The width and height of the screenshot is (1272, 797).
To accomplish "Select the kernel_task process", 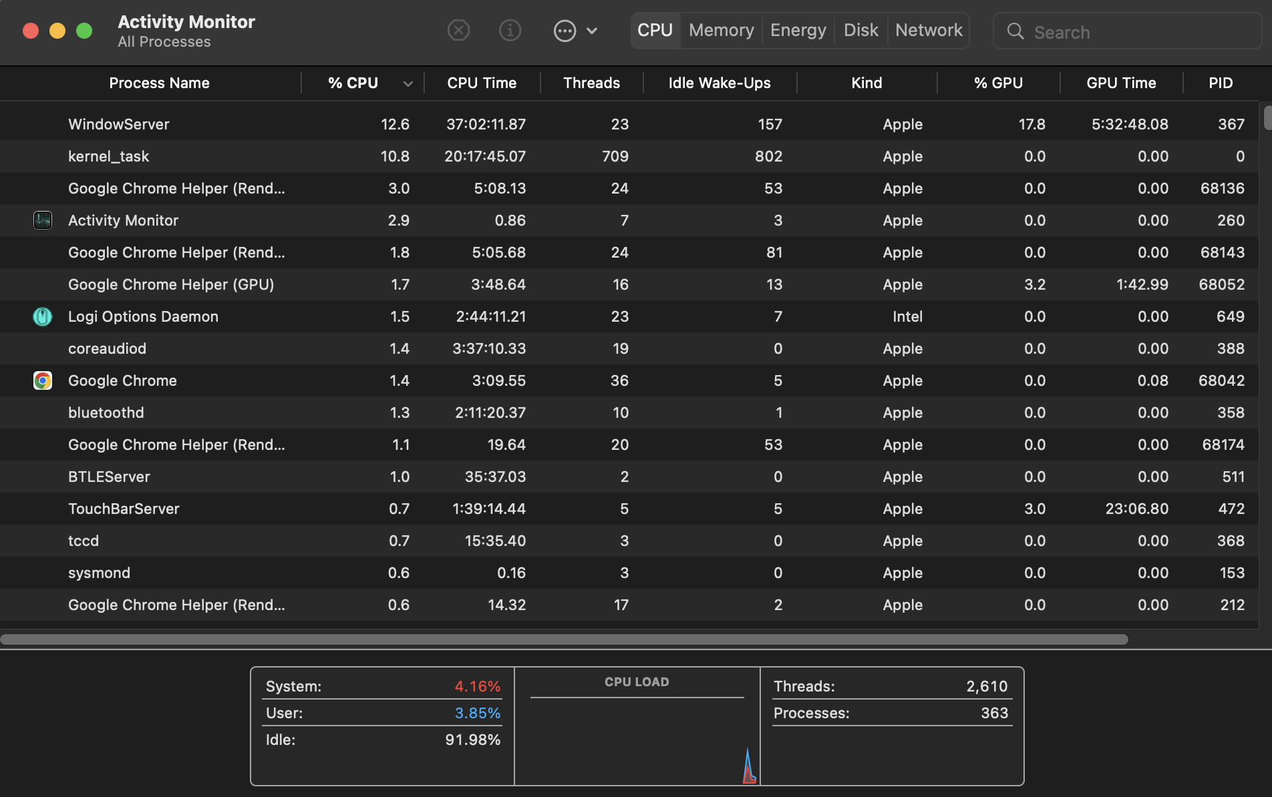I will click(629, 156).
